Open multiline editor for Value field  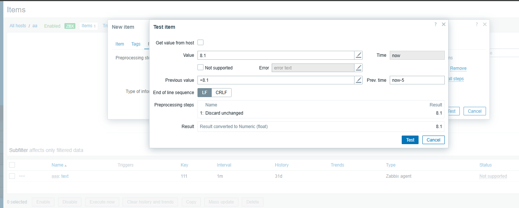coord(359,55)
